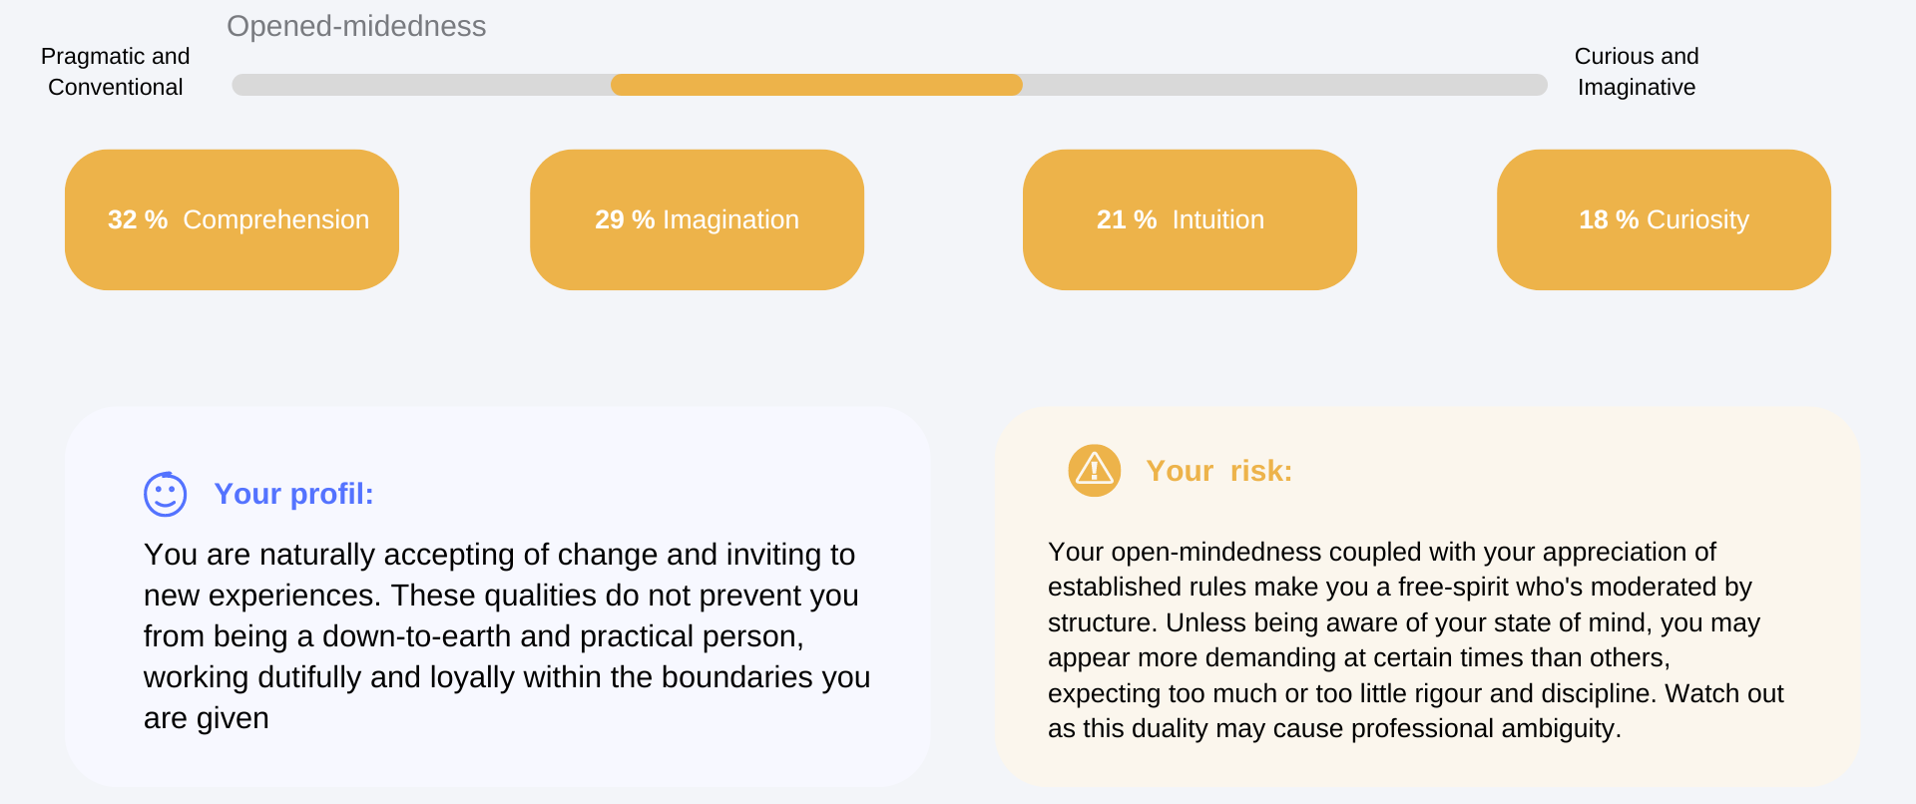The width and height of the screenshot is (1916, 804).
Task: Click the 32 % figure in Comprehension
Action: point(138,219)
